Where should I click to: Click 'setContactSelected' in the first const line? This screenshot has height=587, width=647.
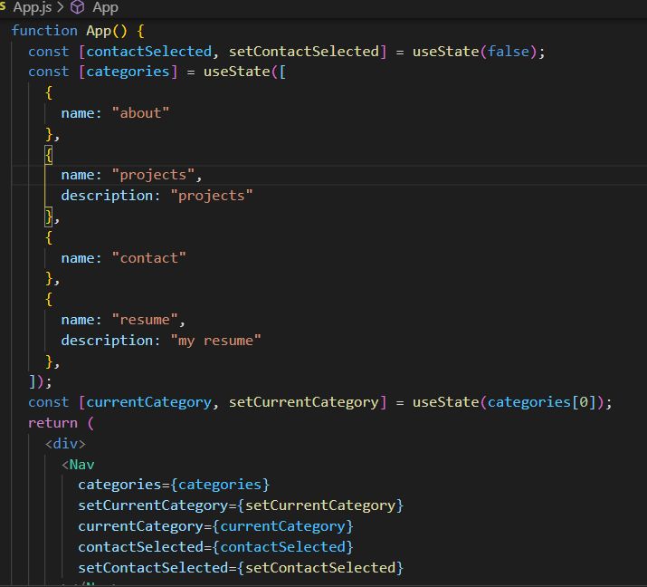coord(304,52)
